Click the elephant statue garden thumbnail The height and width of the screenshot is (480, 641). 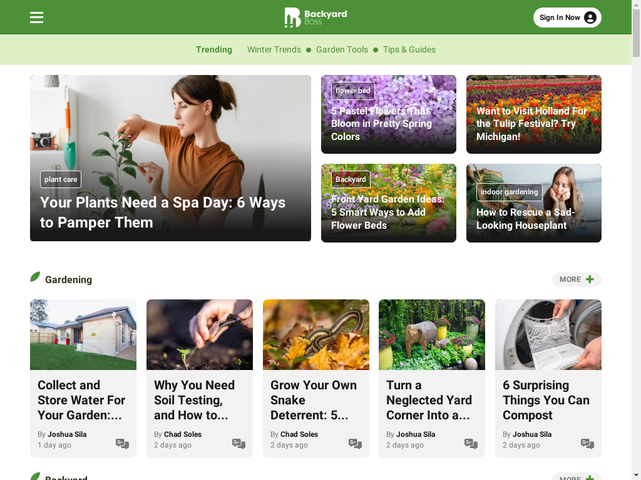pyautogui.click(x=432, y=335)
